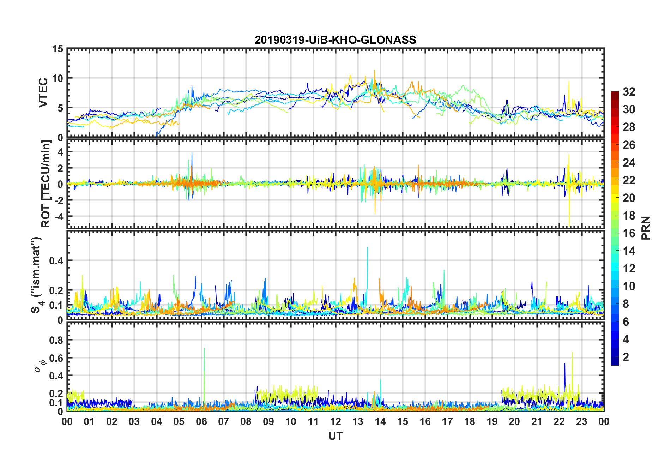The image size is (671, 456).
Task: Click x-axis tick label 06
Action: click(x=201, y=421)
